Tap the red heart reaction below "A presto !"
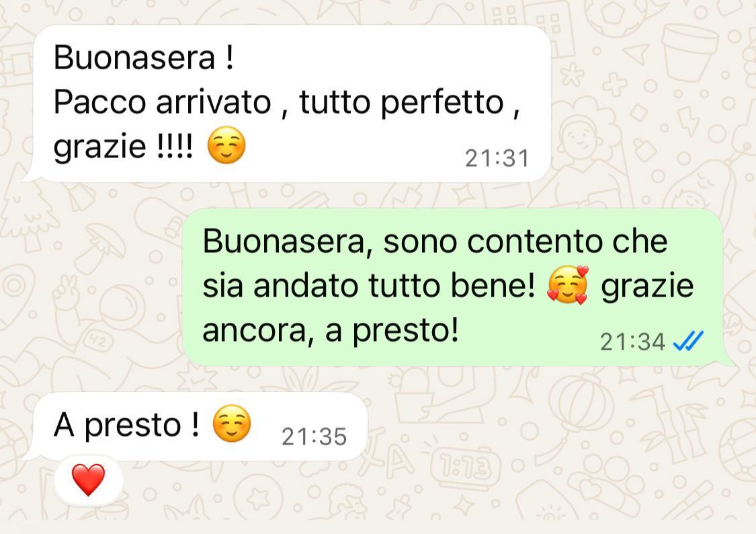Viewport: 756px width, 534px height. coord(88,480)
